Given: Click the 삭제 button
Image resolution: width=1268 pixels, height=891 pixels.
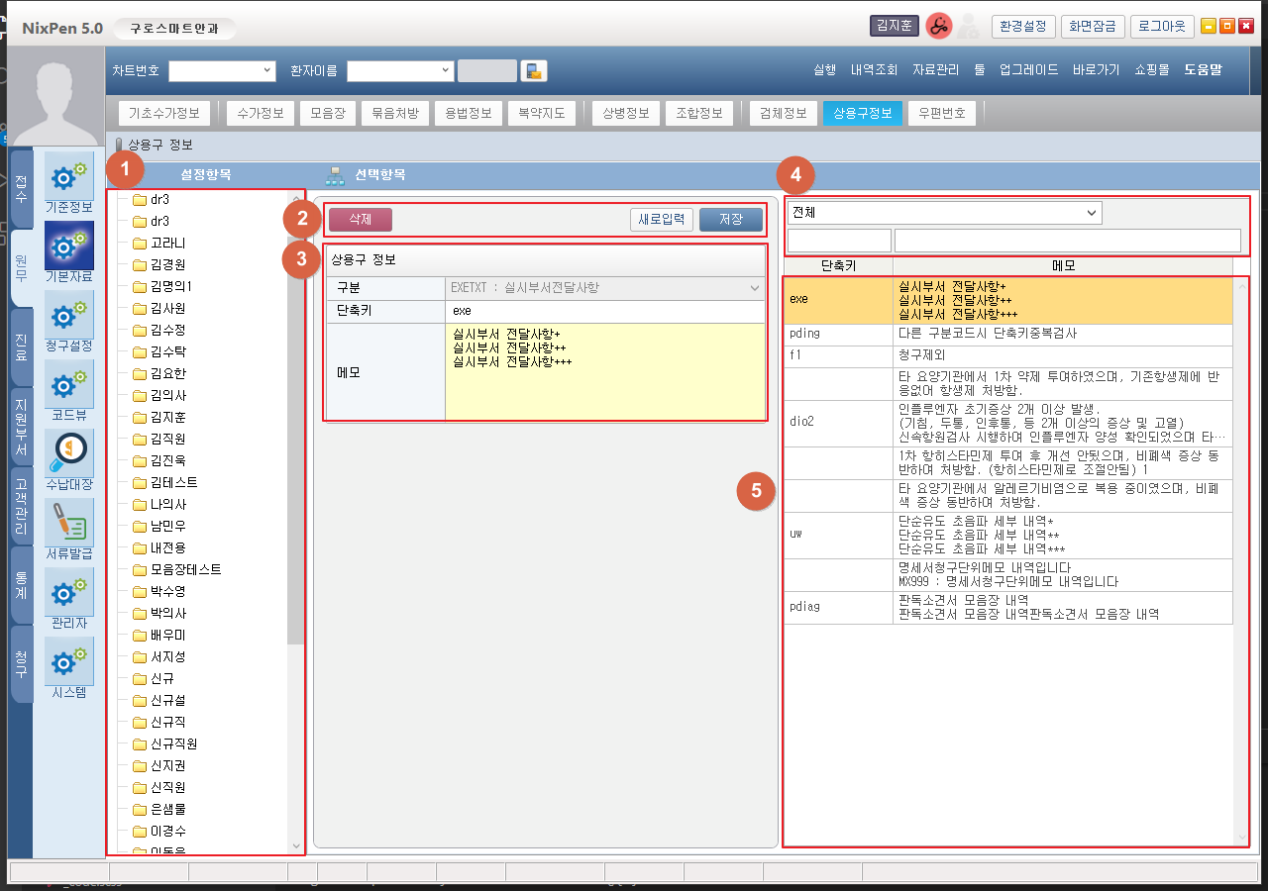Looking at the screenshot, I should (x=361, y=220).
